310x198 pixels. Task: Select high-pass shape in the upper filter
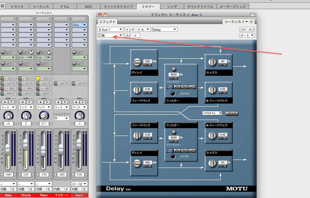192,87
